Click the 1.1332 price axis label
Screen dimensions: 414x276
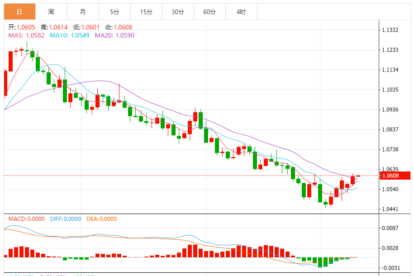coord(390,30)
